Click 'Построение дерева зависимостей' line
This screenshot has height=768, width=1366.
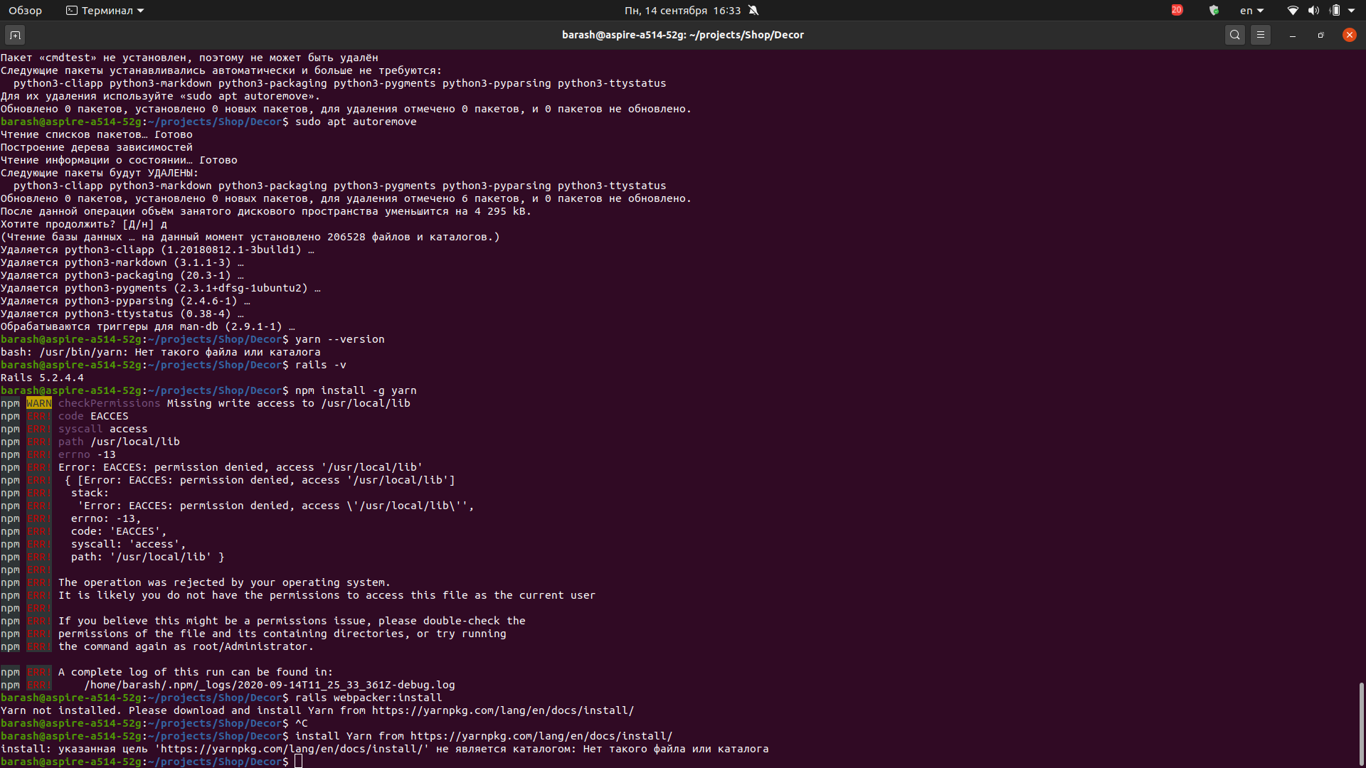point(97,147)
